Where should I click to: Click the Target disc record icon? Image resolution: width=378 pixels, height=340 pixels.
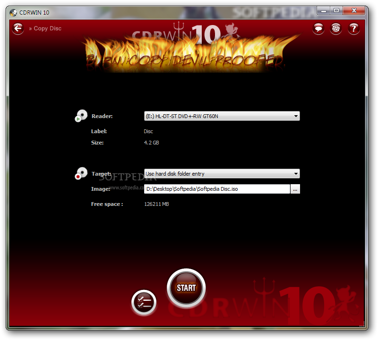point(81,173)
